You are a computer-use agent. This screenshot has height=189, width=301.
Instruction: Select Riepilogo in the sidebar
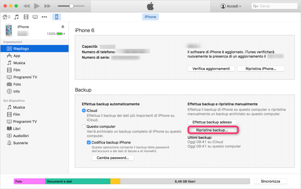tap(34, 48)
